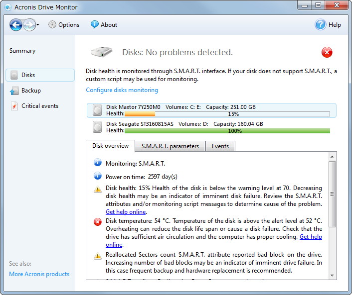Open the About text label
352x295 pixels.
(109, 25)
